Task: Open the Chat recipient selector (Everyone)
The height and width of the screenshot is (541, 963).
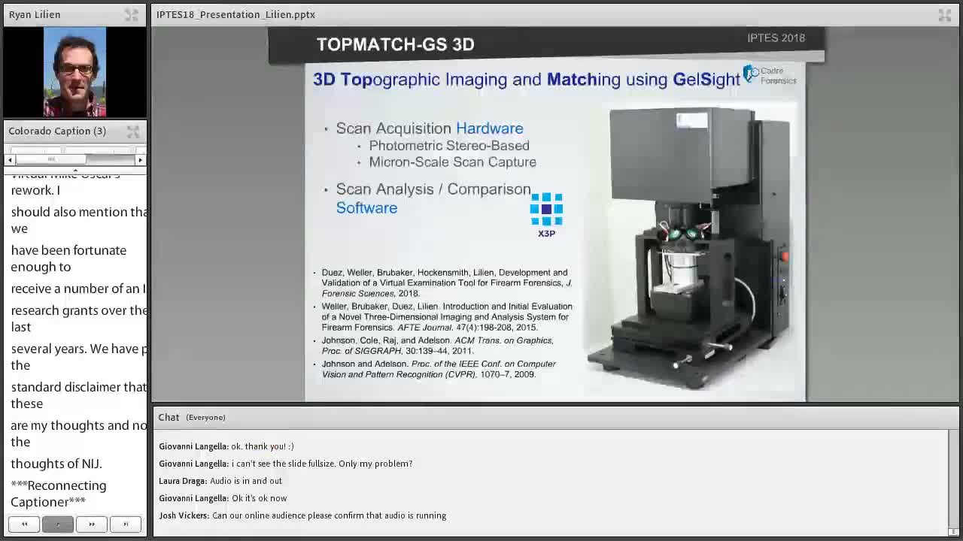Action: [205, 418]
